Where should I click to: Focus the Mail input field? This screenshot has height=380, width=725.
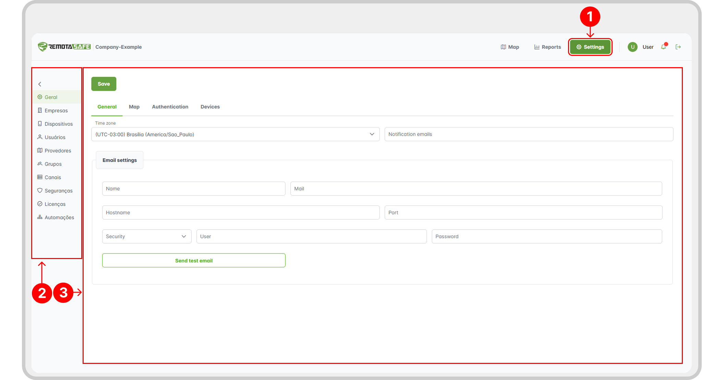[476, 189]
